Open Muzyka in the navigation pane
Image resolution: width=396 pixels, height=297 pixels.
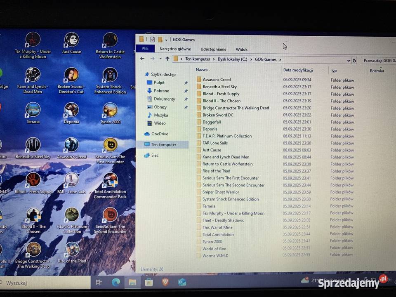tap(161, 115)
